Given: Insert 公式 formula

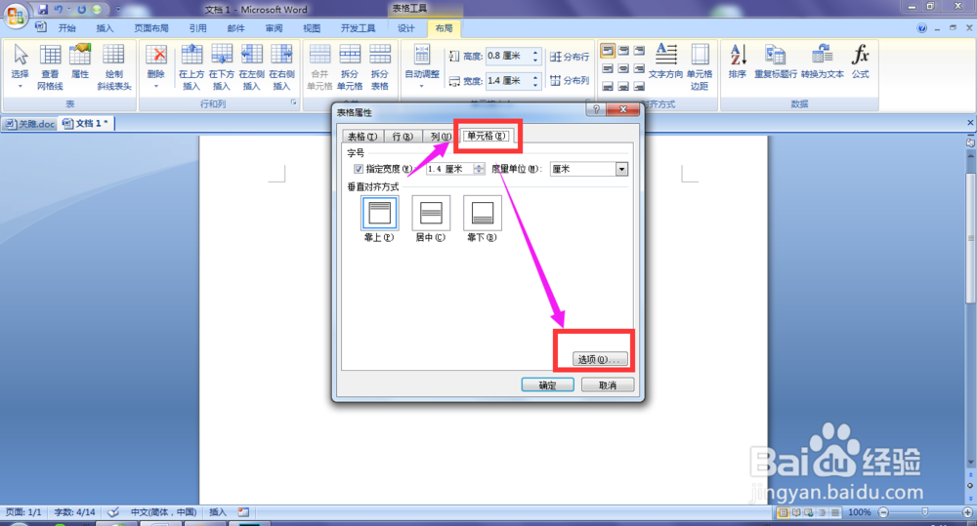Looking at the screenshot, I should pos(861,61).
